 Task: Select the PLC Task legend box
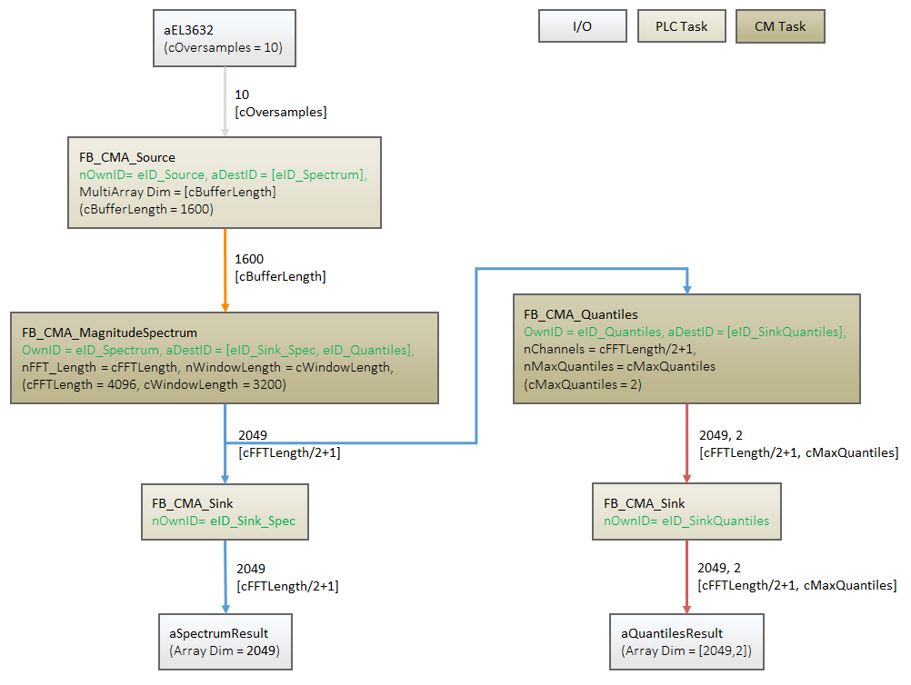682,26
